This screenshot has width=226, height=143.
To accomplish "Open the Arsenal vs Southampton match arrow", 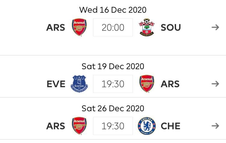I will point(215,27).
